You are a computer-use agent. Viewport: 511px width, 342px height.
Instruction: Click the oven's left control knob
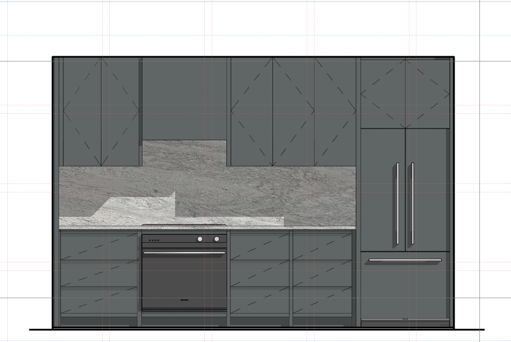[x=200, y=239]
